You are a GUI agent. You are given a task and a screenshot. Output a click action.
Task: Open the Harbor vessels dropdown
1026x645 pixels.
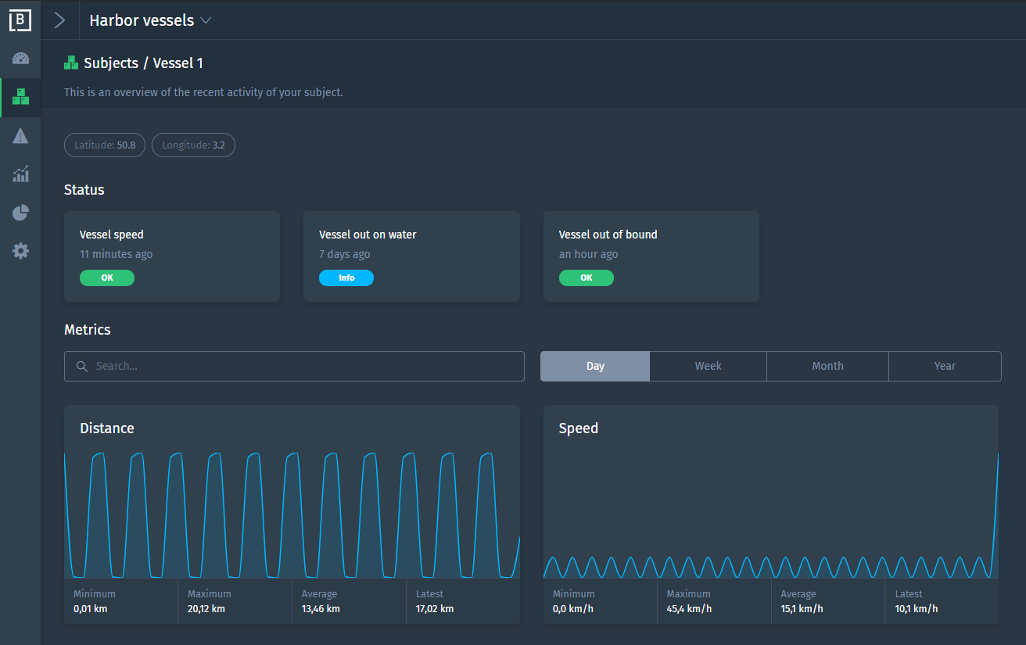coord(150,20)
